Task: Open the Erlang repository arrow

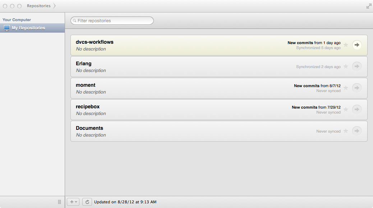Action: coord(357,66)
